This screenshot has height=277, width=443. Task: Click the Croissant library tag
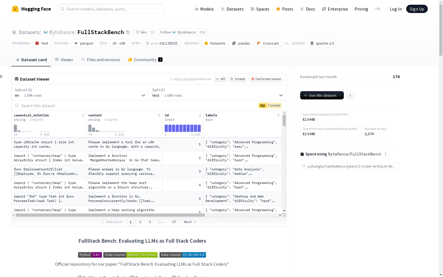point(268,43)
